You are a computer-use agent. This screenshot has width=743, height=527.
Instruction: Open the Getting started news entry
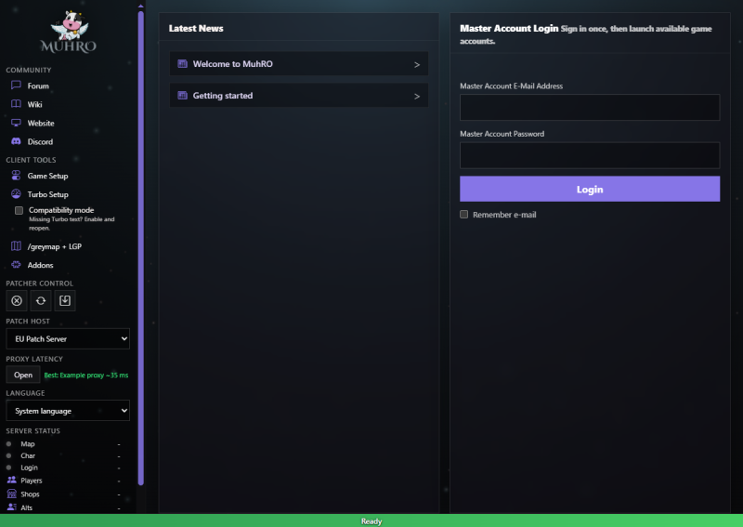pos(298,96)
